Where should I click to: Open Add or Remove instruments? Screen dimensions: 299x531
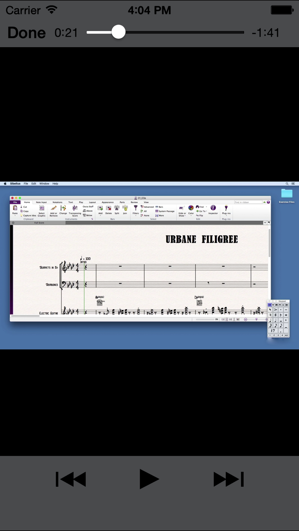54,210
